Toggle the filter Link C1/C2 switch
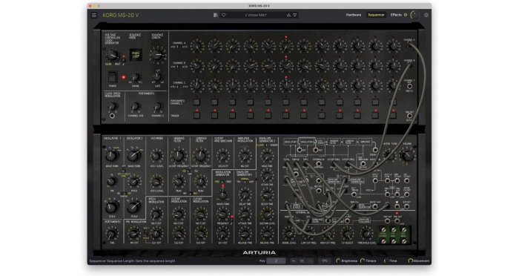The image size is (519, 276). (x=189, y=171)
